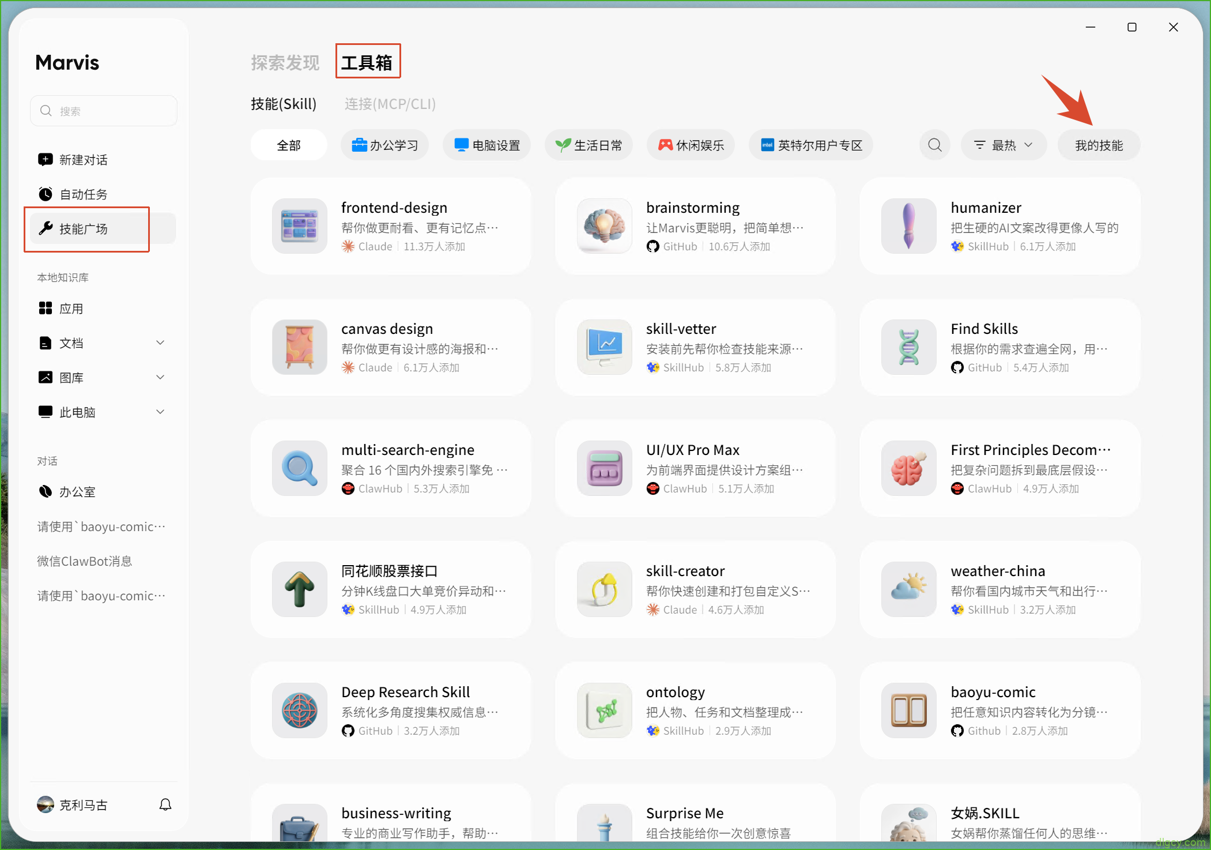Open the Deep Research Skill icon
The width and height of the screenshot is (1211, 850).
pyautogui.click(x=300, y=710)
